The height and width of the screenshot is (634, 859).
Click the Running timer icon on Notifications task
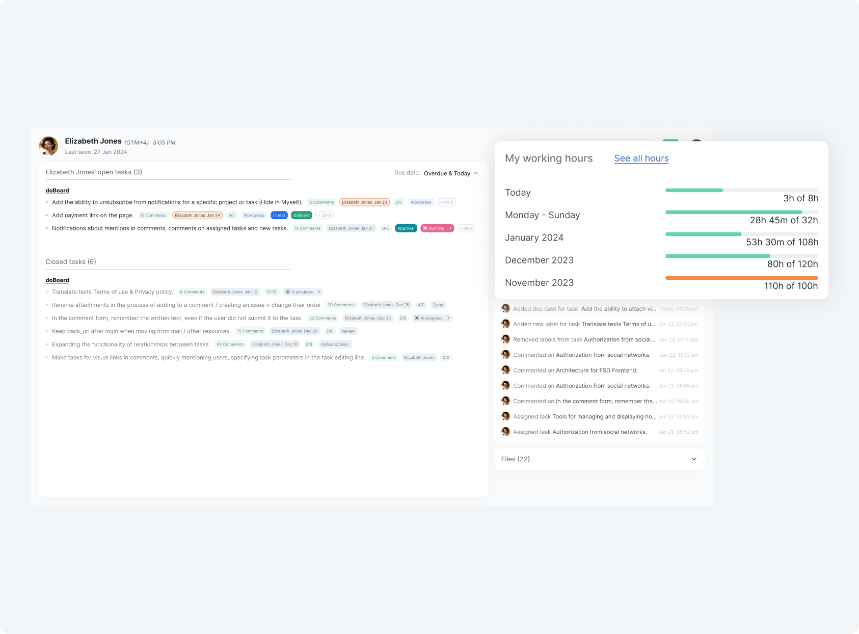click(x=425, y=228)
